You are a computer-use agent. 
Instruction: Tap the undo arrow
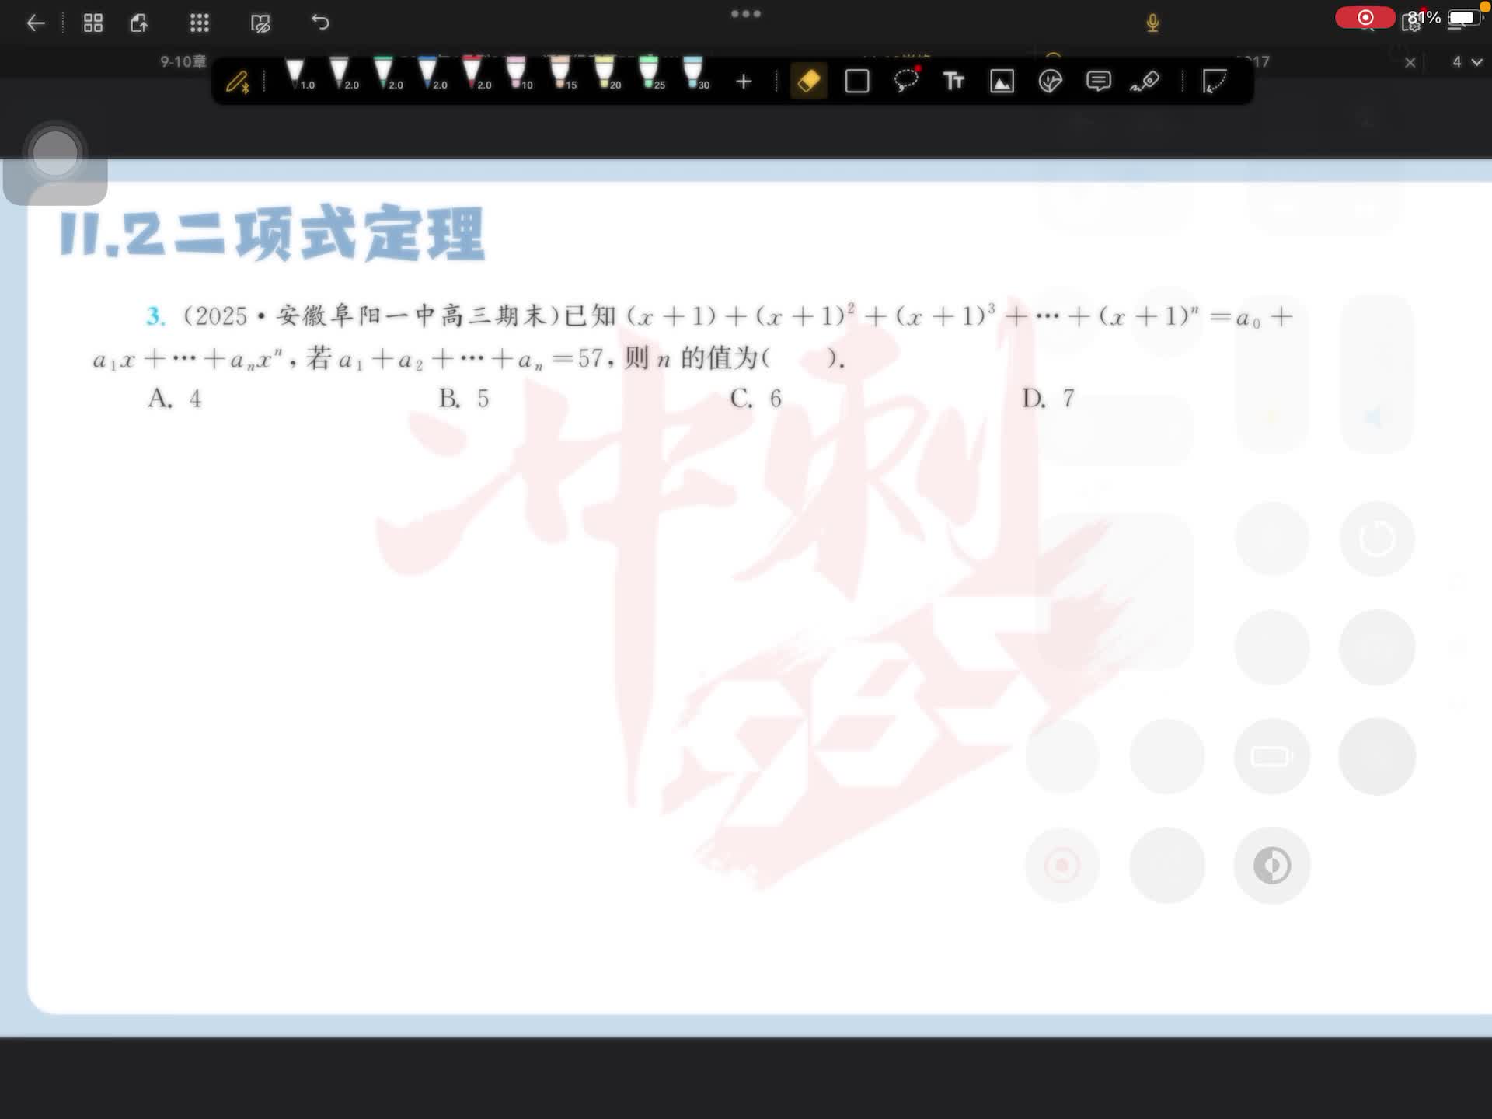(x=320, y=23)
